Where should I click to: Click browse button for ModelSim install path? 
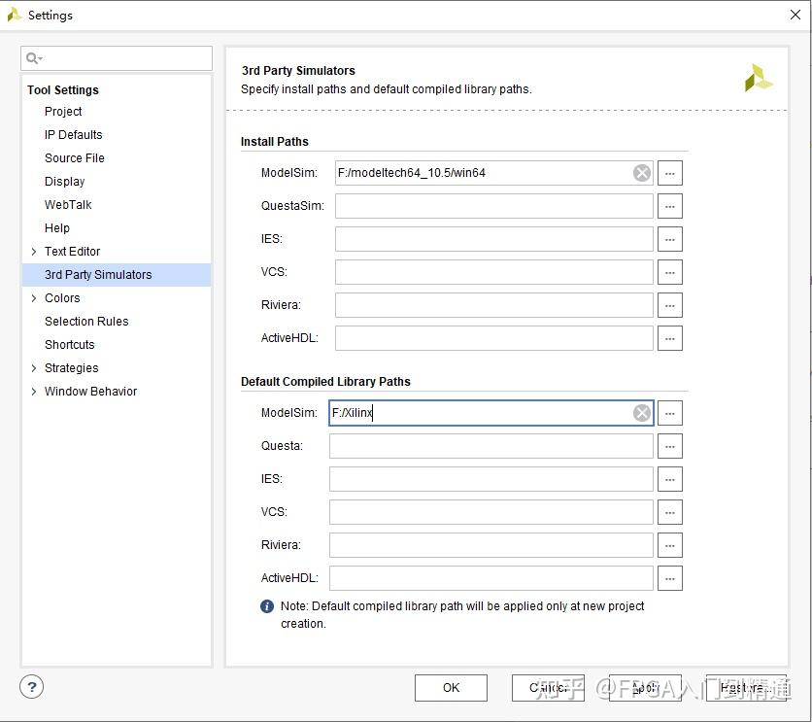click(x=669, y=173)
